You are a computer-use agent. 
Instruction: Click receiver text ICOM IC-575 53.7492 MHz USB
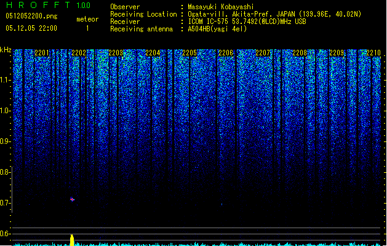click(x=247, y=22)
